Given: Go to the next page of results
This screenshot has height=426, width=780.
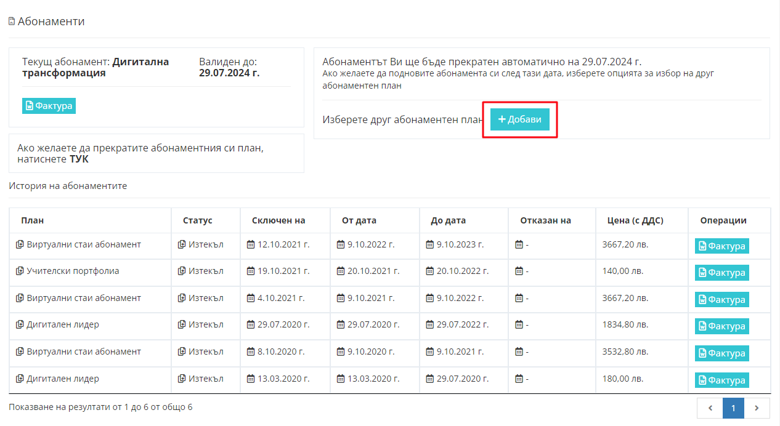Looking at the screenshot, I should pos(757,408).
